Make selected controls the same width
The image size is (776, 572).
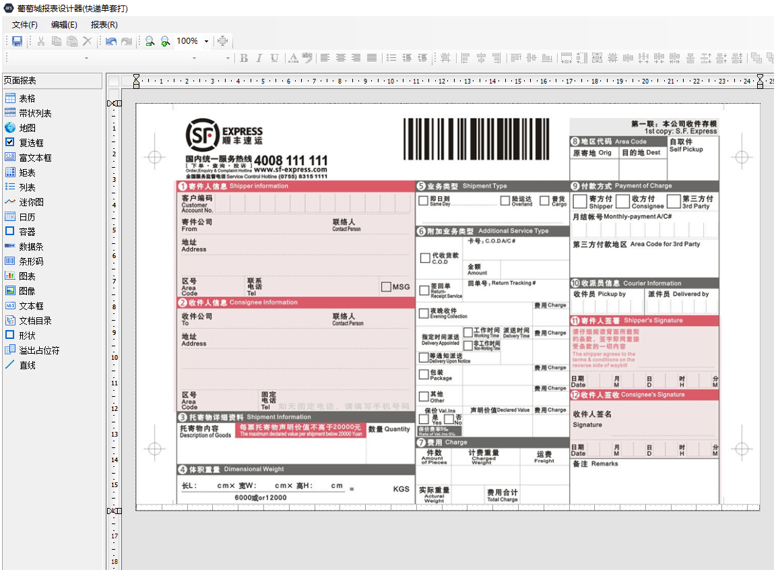point(566,58)
